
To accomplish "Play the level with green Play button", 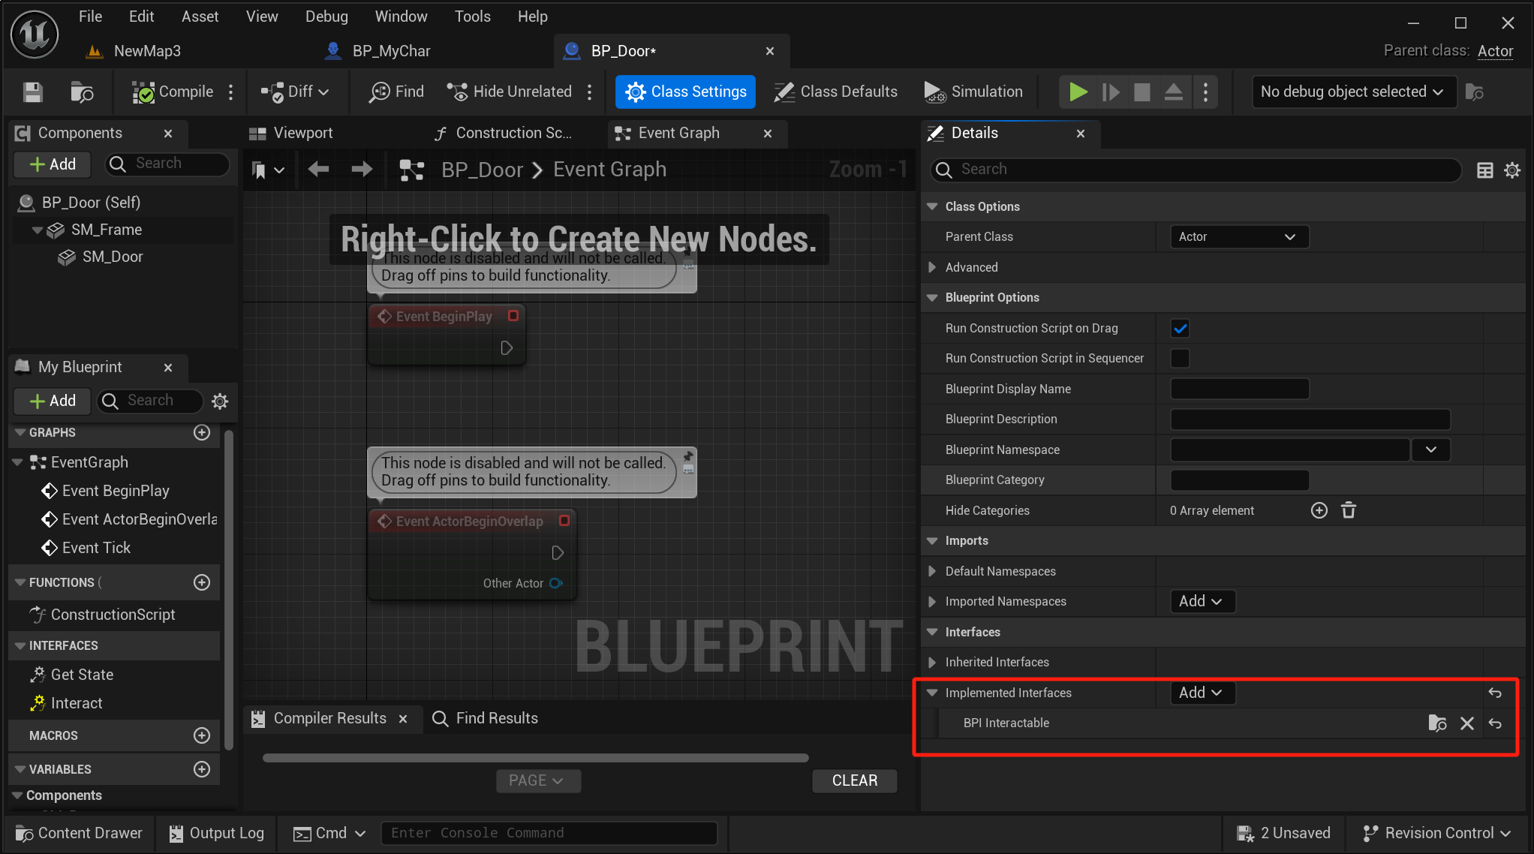I will click(1078, 92).
